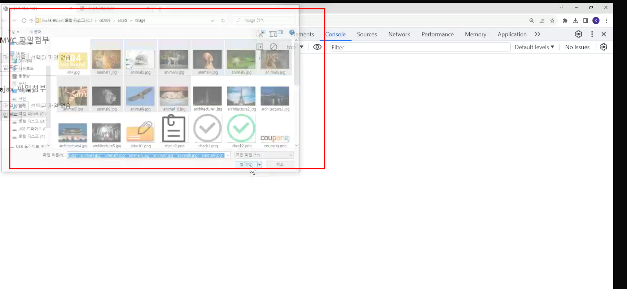Refresh the file dialog folder view

point(223,21)
